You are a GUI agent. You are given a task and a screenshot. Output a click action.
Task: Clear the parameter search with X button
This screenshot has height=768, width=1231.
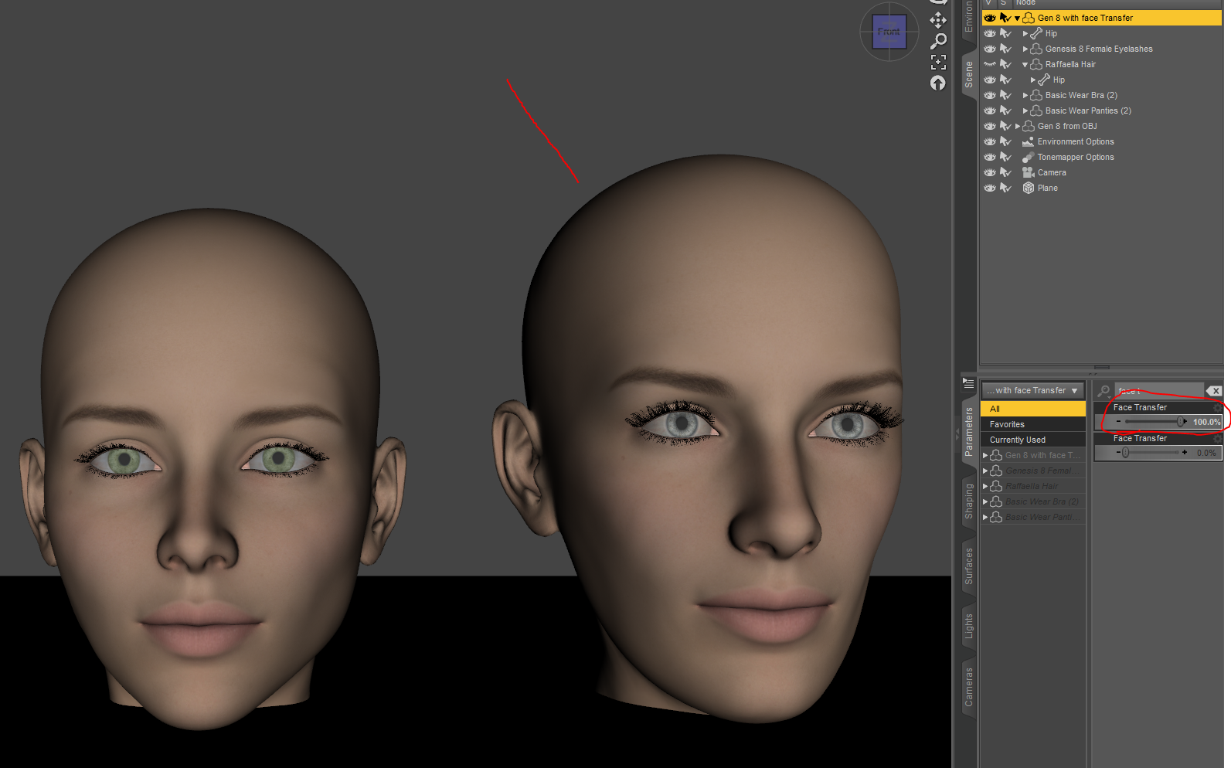click(x=1215, y=391)
